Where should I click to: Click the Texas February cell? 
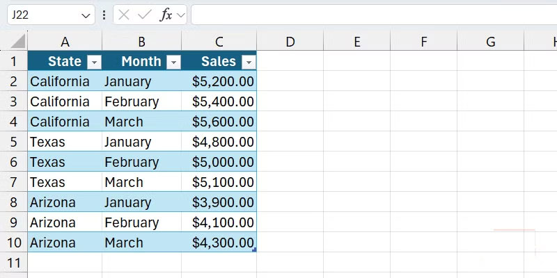click(141, 162)
